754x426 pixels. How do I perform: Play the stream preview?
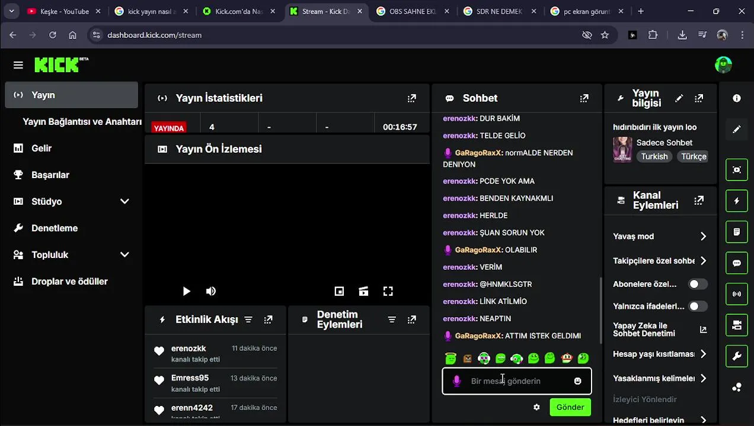(x=187, y=291)
